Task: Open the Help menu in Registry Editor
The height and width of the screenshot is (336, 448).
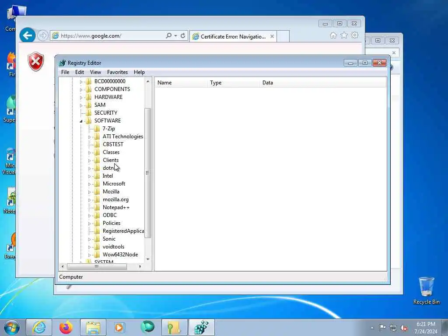Action: (139, 72)
